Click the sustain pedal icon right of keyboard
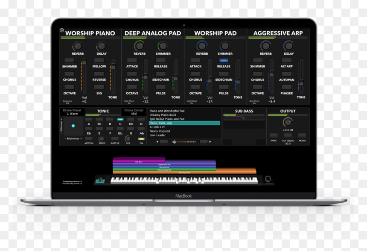367x251 pixels. tap(268, 180)
